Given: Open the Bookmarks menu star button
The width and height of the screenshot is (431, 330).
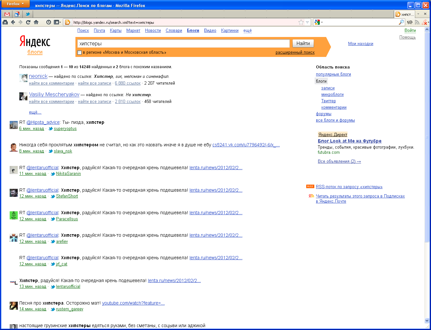Looking at the screenshot, I should [57, 22].
